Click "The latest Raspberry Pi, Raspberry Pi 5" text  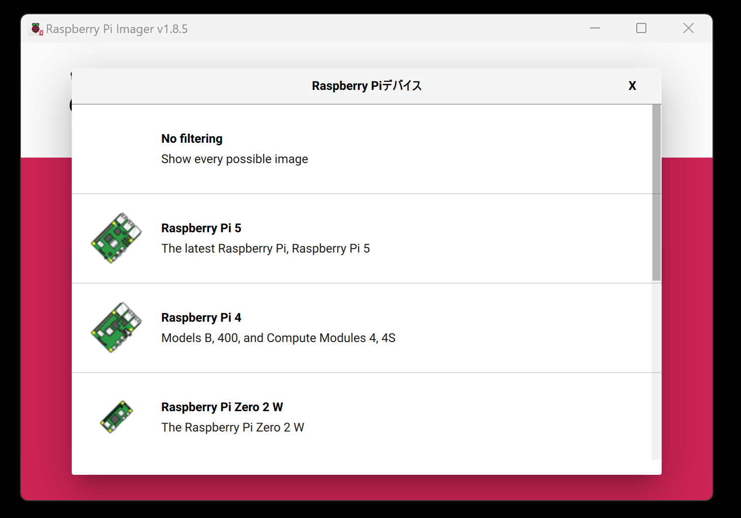click(x=265, y=249)
